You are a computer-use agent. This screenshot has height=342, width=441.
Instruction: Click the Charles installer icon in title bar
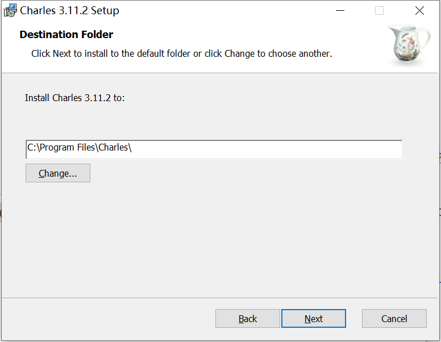pyautogui.click(x=10, y=10)
